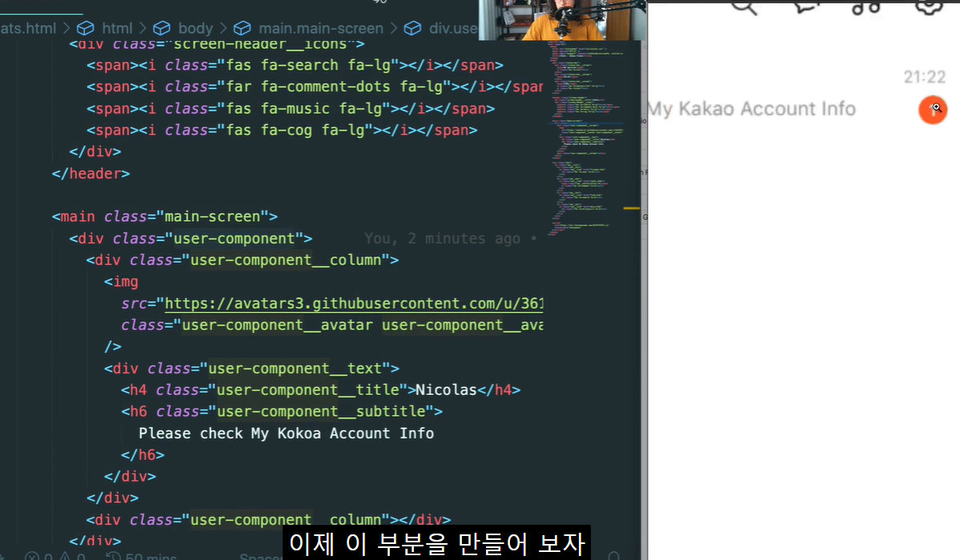Click the yellow change marker in overview ruler
Viewport: 960px width, 560px height.
(631, 208)
